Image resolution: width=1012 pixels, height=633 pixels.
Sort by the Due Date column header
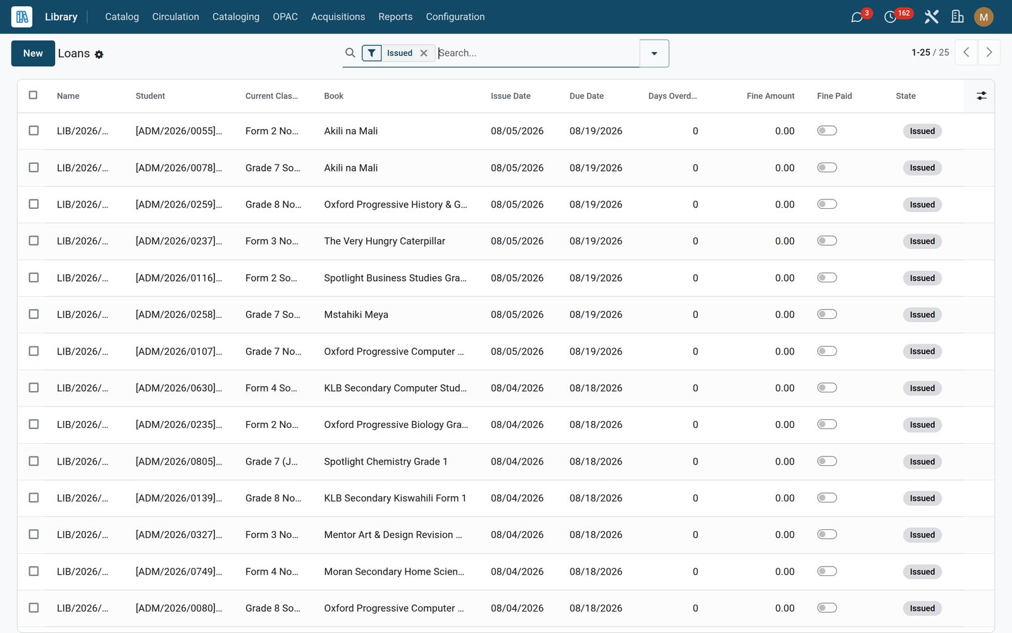pos(586,96)
